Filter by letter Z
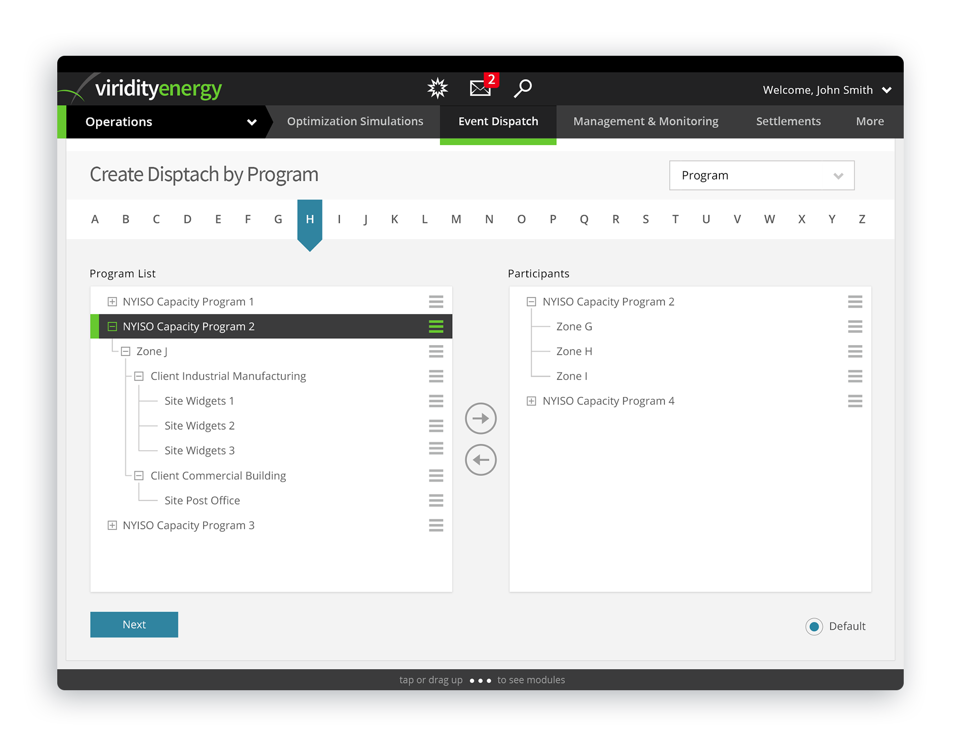 [862, 220]
